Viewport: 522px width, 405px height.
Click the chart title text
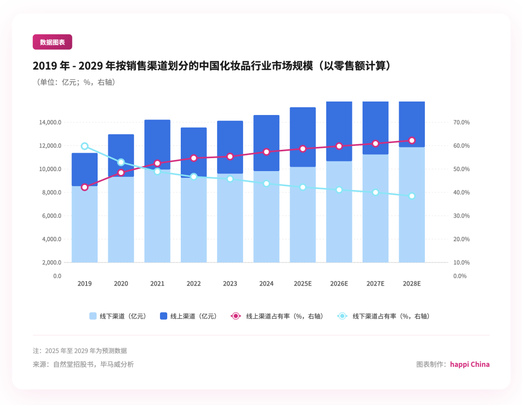[212, 66]
